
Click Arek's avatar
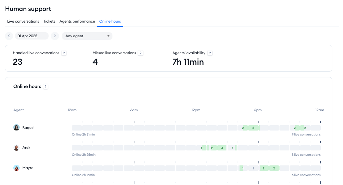click(x=16, y=148)
